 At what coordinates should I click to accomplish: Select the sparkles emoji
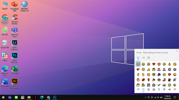pos(175,85)
